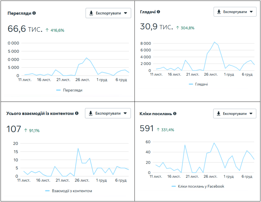This screenshot has height=202, width=261.
Task: Click the peak point in Глядачі chart
Action: point(214,42)
